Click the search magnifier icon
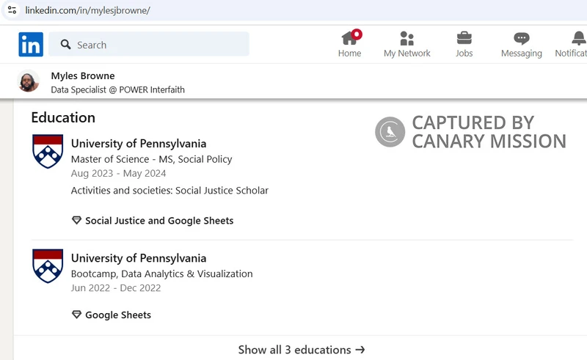 (66, 45)
